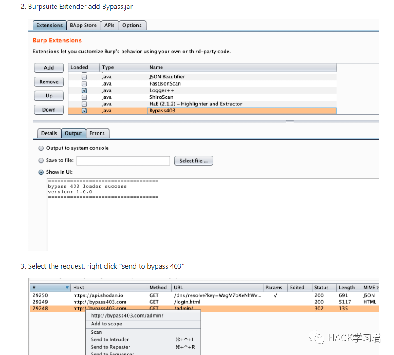Sort extensions by Loaded column header
The height and width of the screenshot is (355, 394).
84,67
